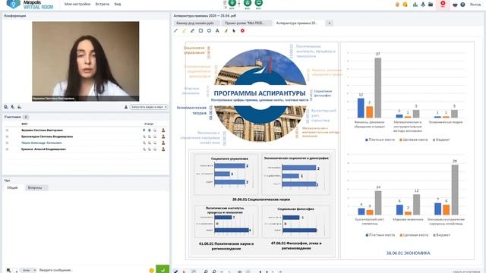Click the yellow smiley icon in top bar

coord(405,5)
